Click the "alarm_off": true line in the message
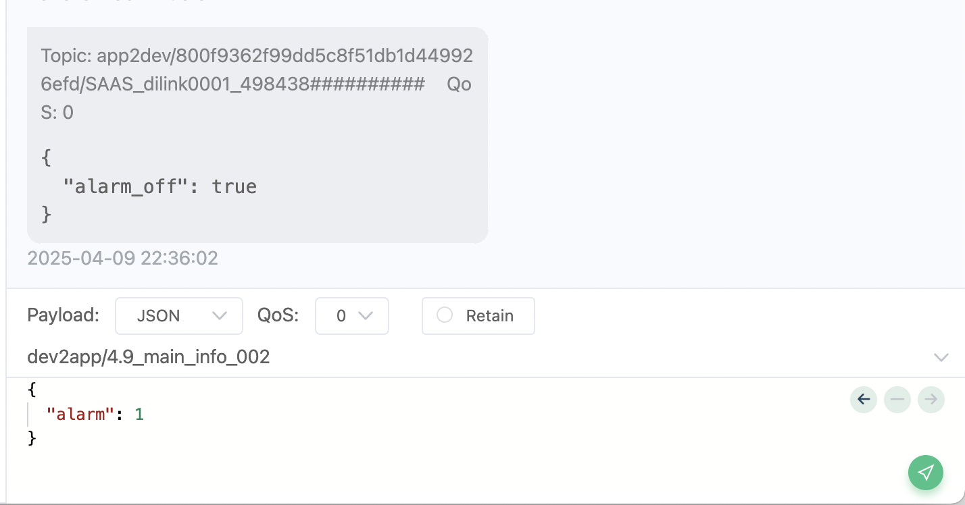 click(x=160, y=186)
